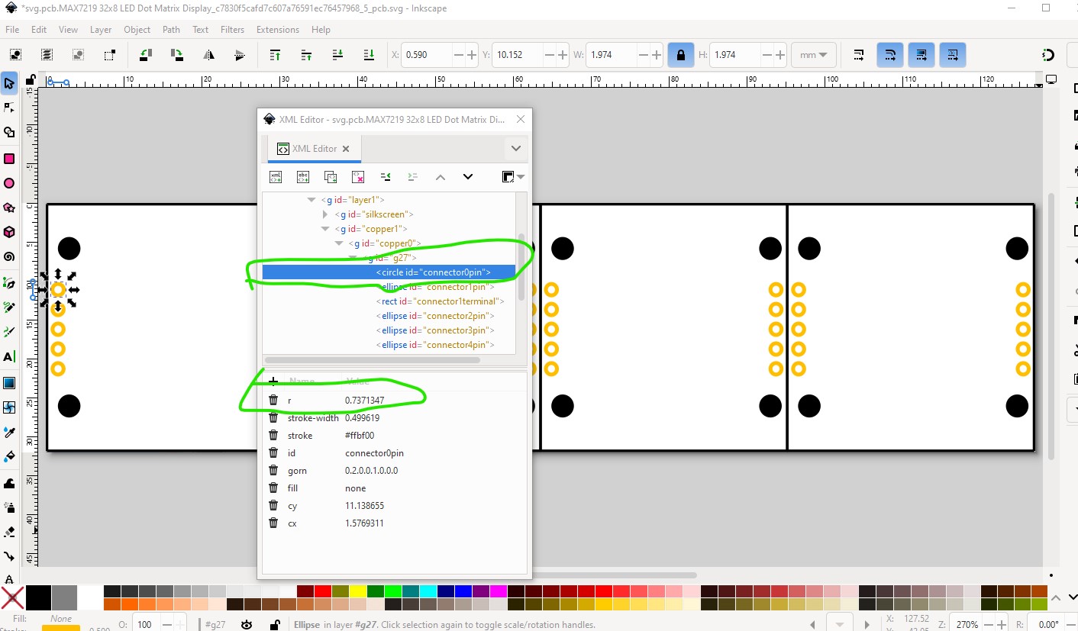
Task: Raise selection to top icon
Action: [276, 55]
